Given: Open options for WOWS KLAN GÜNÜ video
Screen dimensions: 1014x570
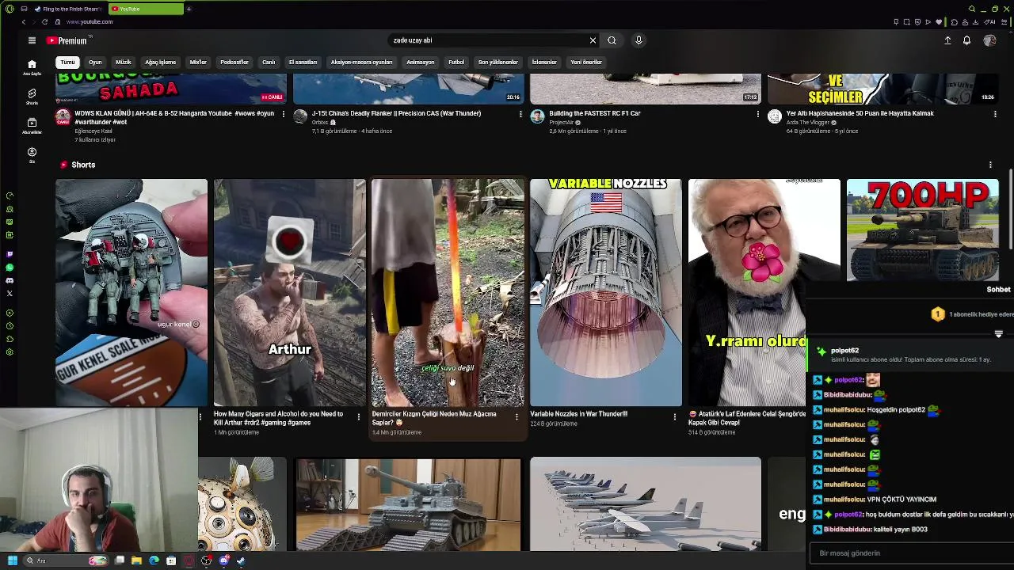Looking at the screenshot, I should pyautogui.click(x=283, y=114).
